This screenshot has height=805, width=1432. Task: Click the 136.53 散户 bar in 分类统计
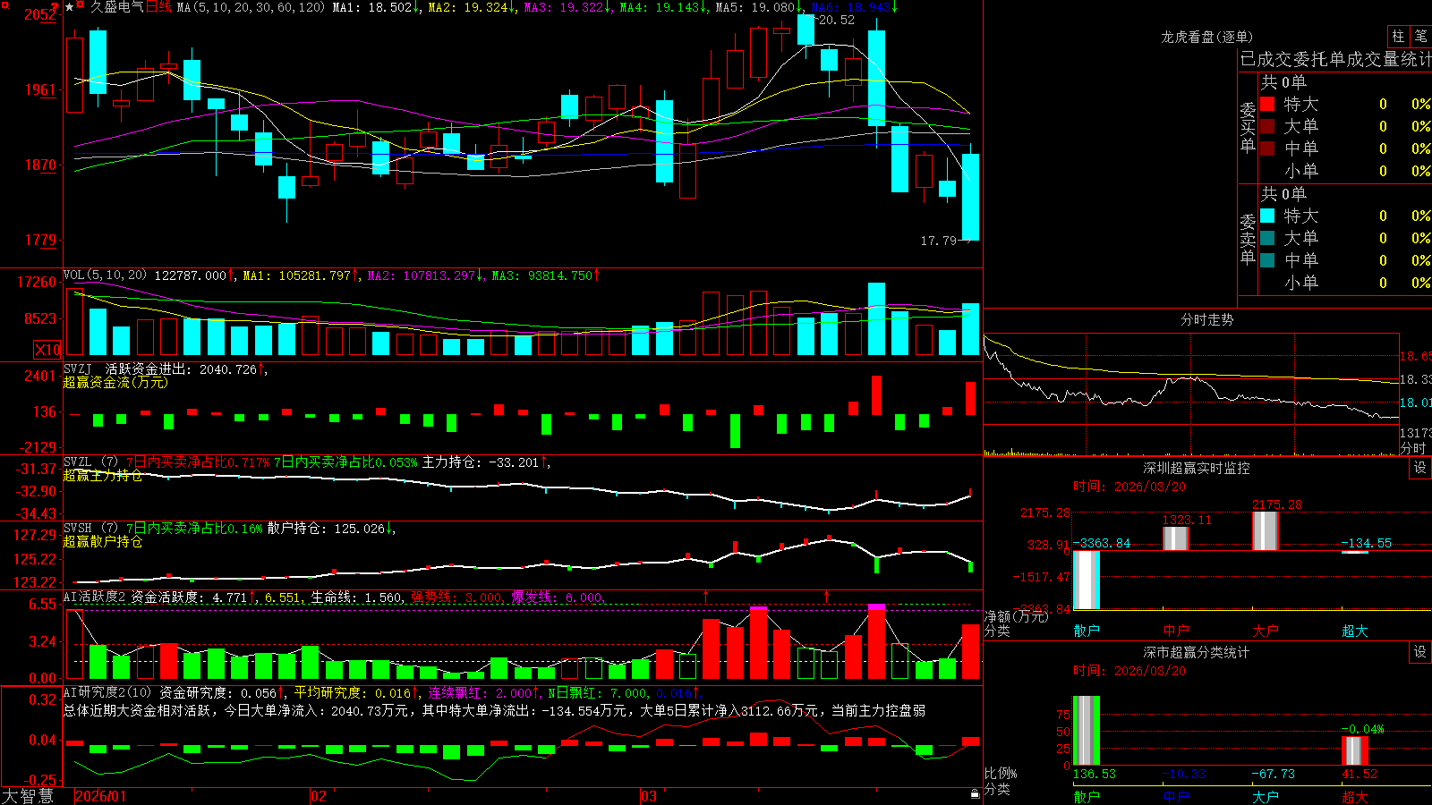tap(1087, 731)
